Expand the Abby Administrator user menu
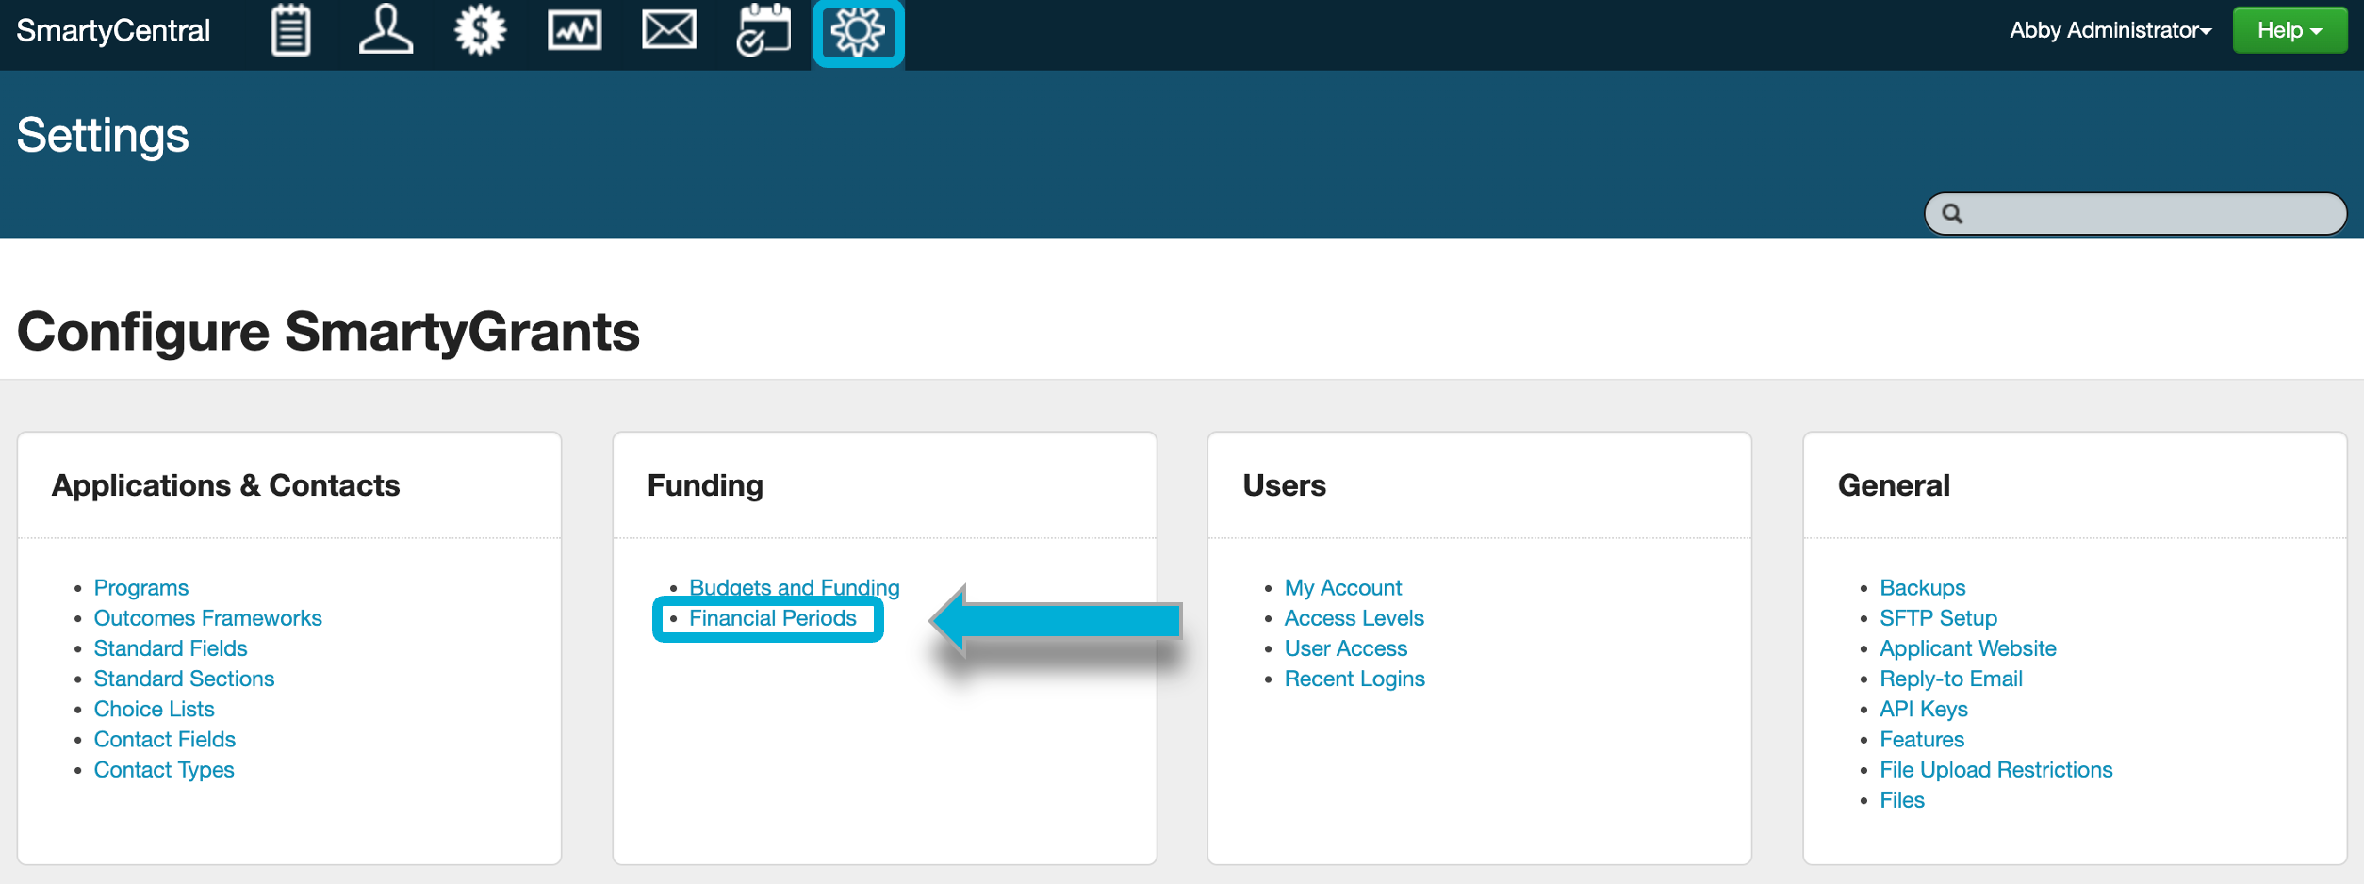This screenshot has width=2364, height=884. pyautogui.click(x=2110, y=31)
